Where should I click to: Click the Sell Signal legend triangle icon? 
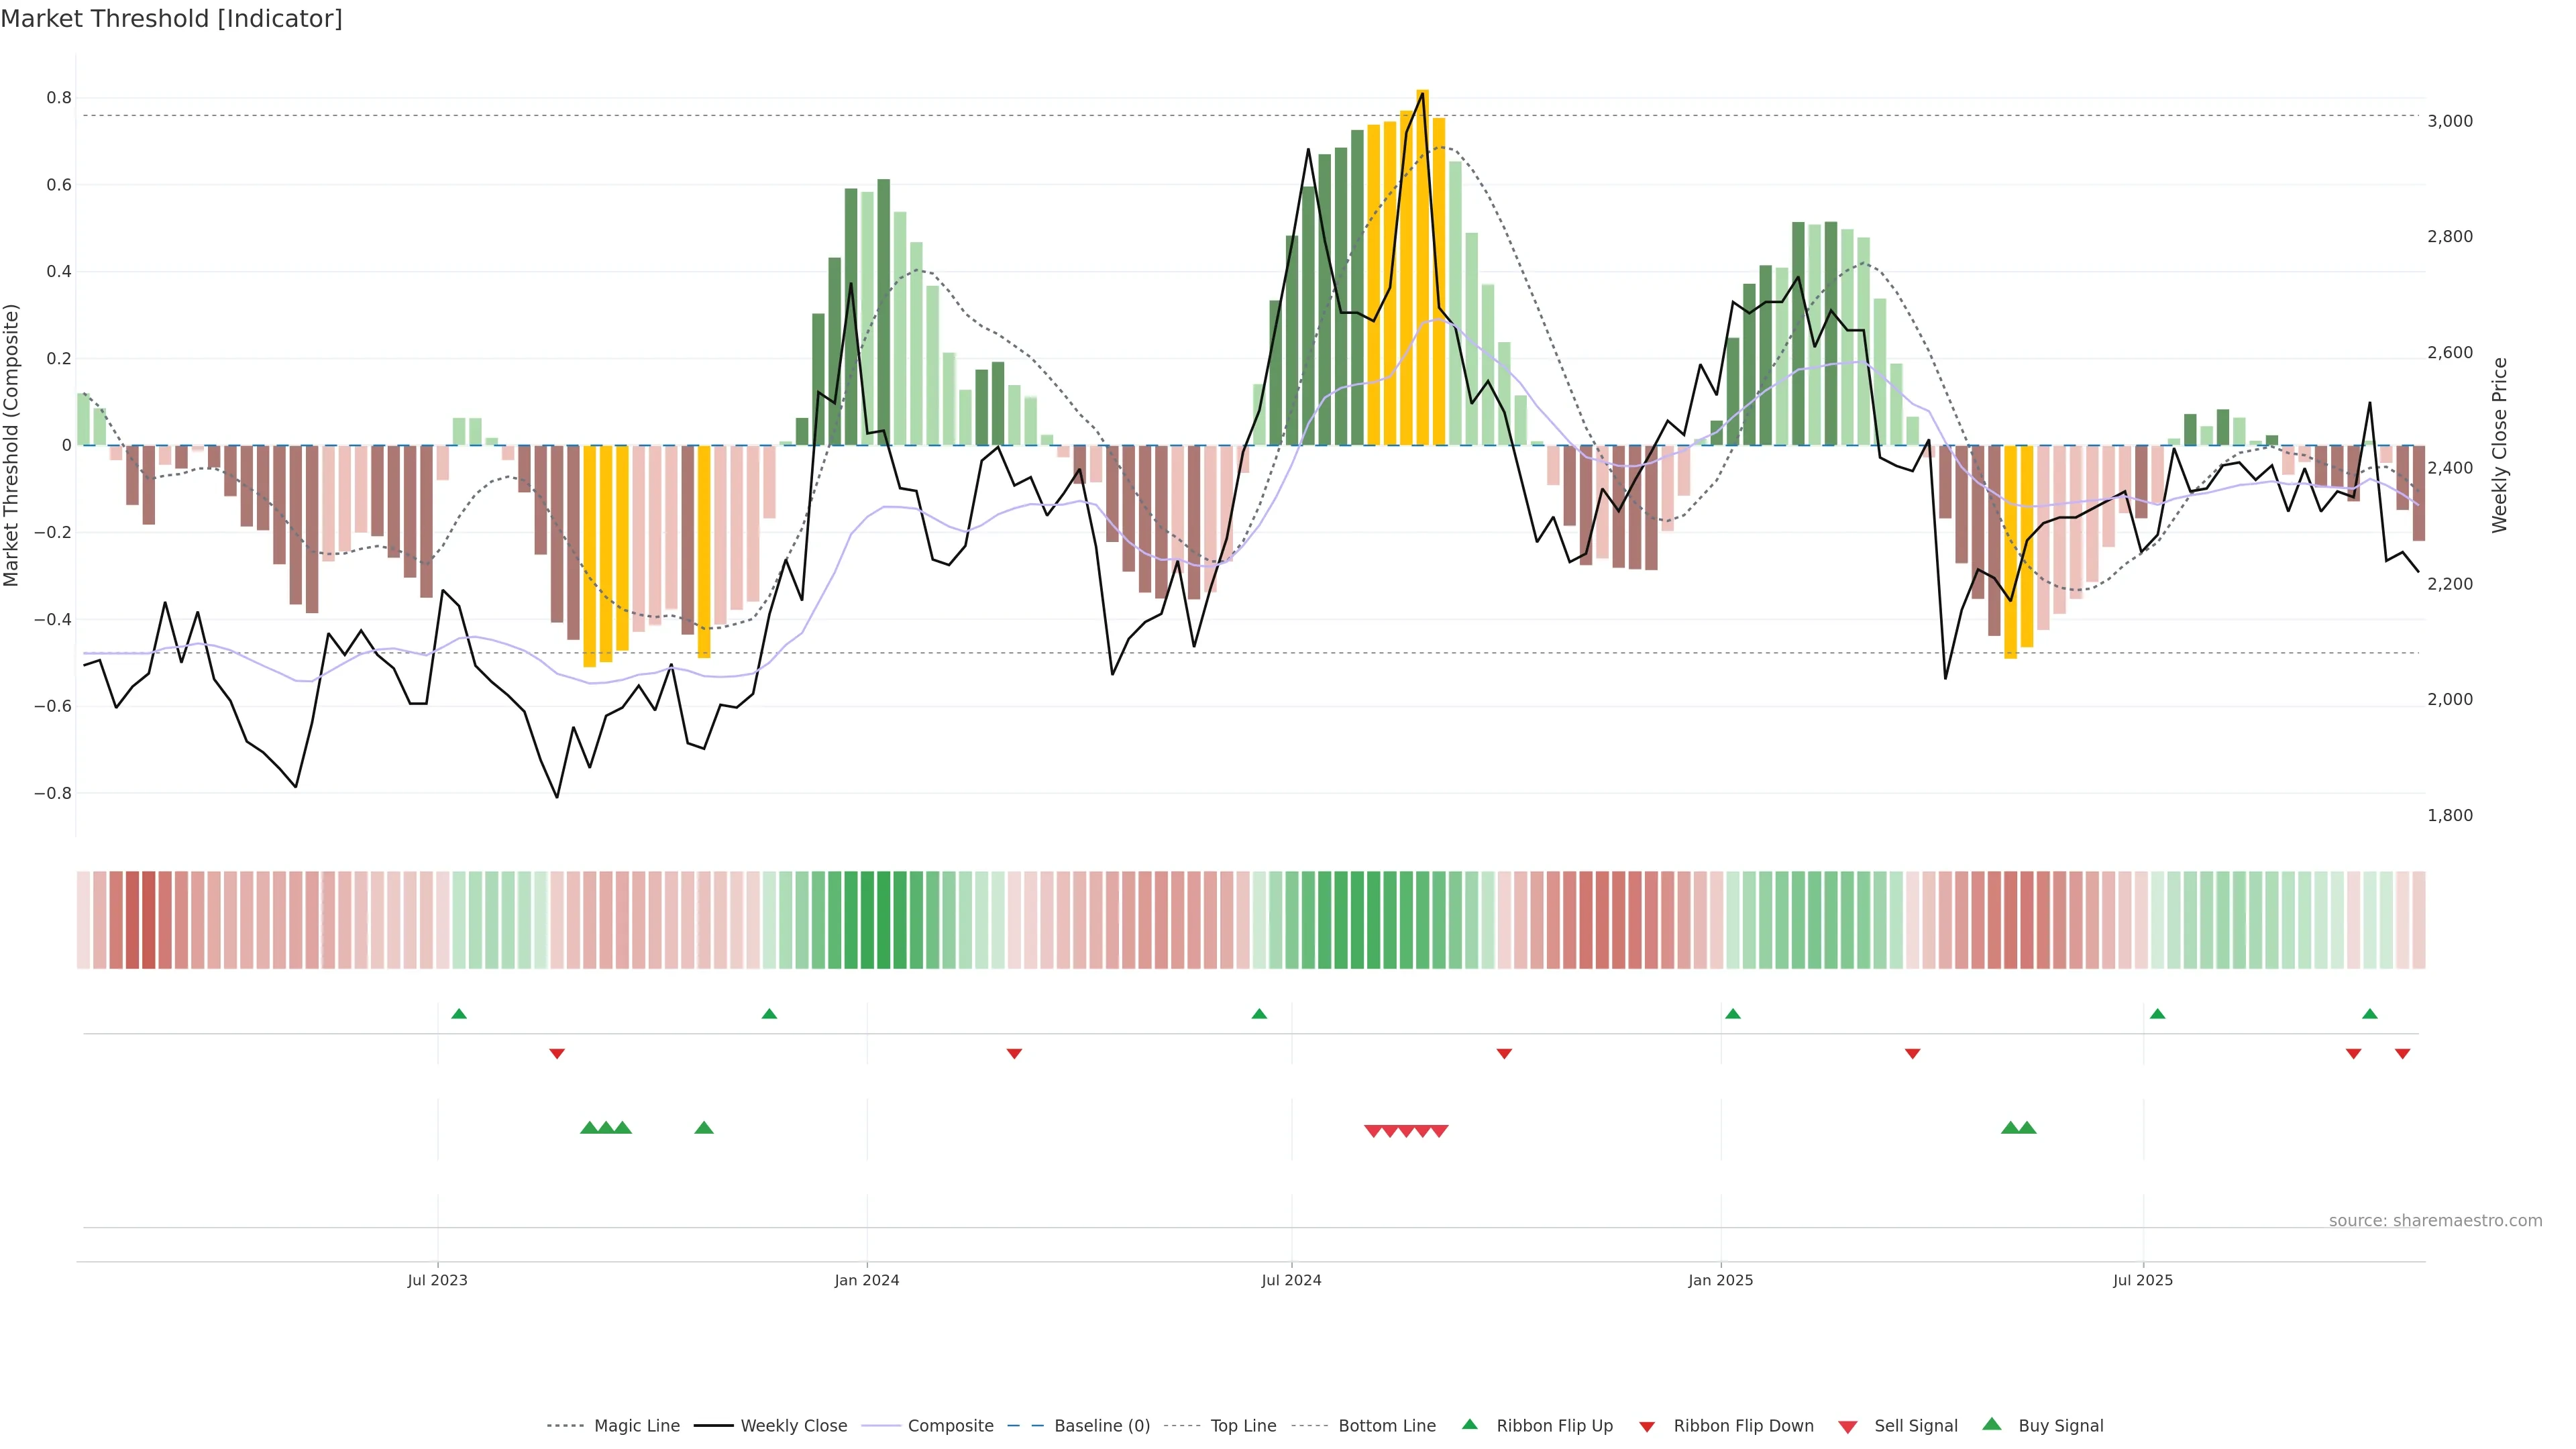coord(1848,1427)
